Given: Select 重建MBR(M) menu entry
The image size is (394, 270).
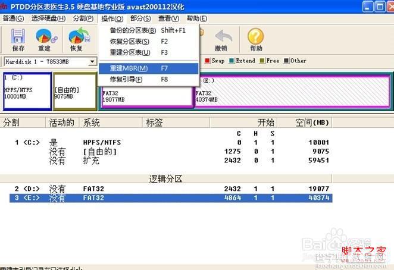Looking at the screenshot, I should click(x=149, y=68).
